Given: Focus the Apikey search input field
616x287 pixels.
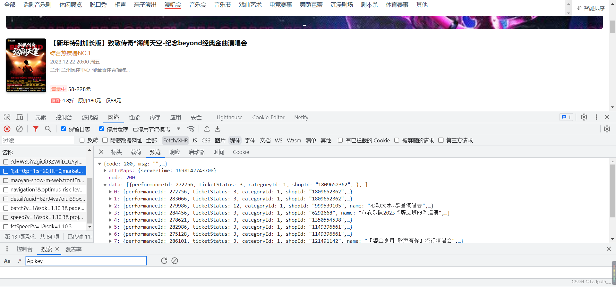Looking at the screenshot, I should 86,261.
